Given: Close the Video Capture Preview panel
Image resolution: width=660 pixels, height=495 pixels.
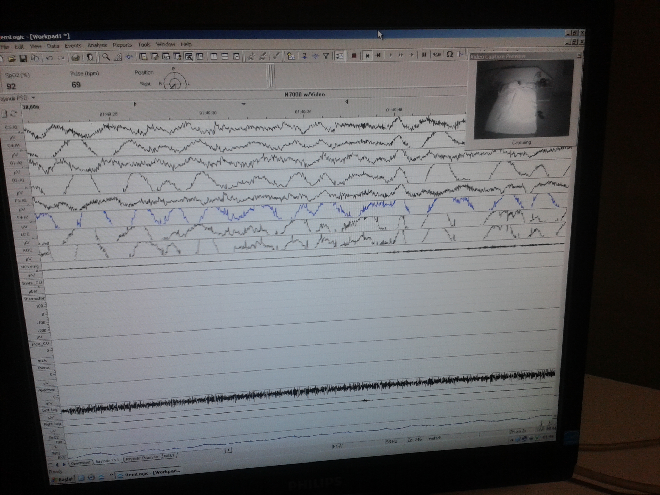Looking at the screenshot, I should (579, 55).
